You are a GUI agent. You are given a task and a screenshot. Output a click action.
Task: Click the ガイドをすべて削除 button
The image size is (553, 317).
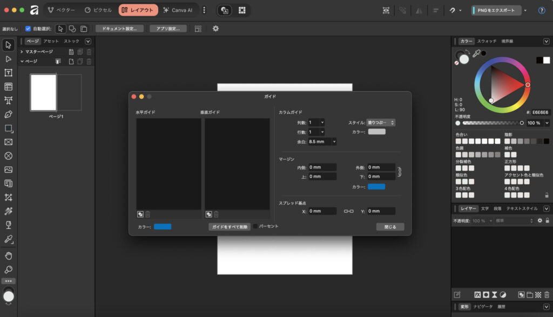[230, 227]
